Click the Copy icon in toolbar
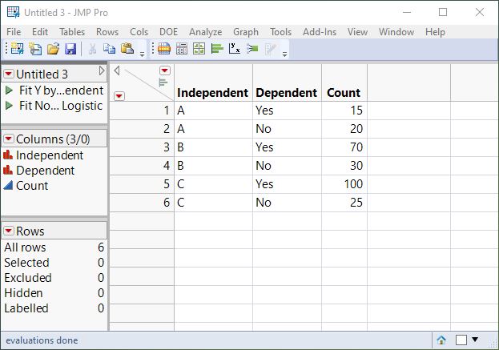The width and height of the screenshot is (499, 350). 110,50
